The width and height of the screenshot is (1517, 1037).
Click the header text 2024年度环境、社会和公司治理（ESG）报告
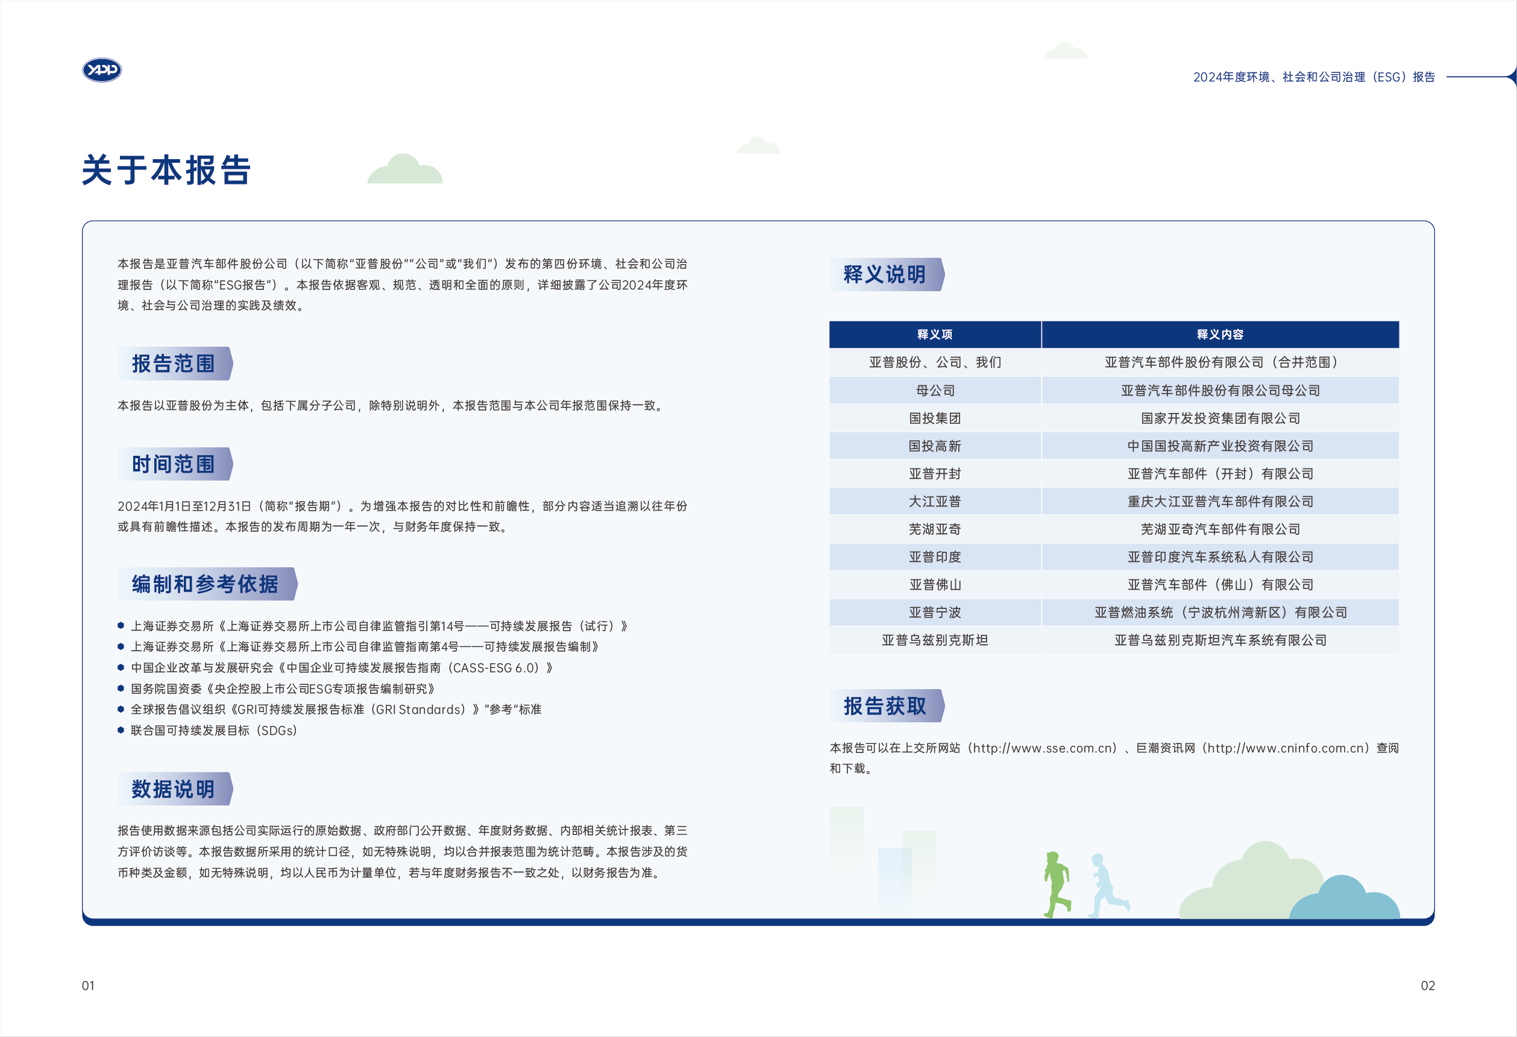tap(1313, 77)
